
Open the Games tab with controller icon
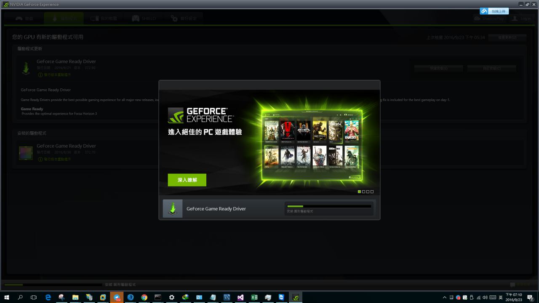(x=24, y=19)
